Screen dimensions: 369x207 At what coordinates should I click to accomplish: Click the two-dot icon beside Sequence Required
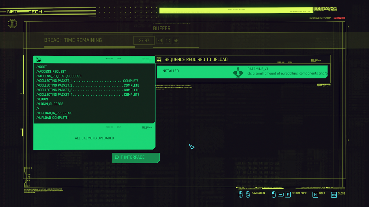(x=159, y=60)
